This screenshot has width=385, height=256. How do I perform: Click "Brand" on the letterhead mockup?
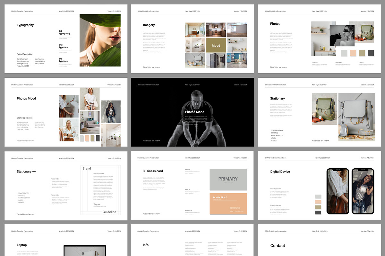(87, 168)
